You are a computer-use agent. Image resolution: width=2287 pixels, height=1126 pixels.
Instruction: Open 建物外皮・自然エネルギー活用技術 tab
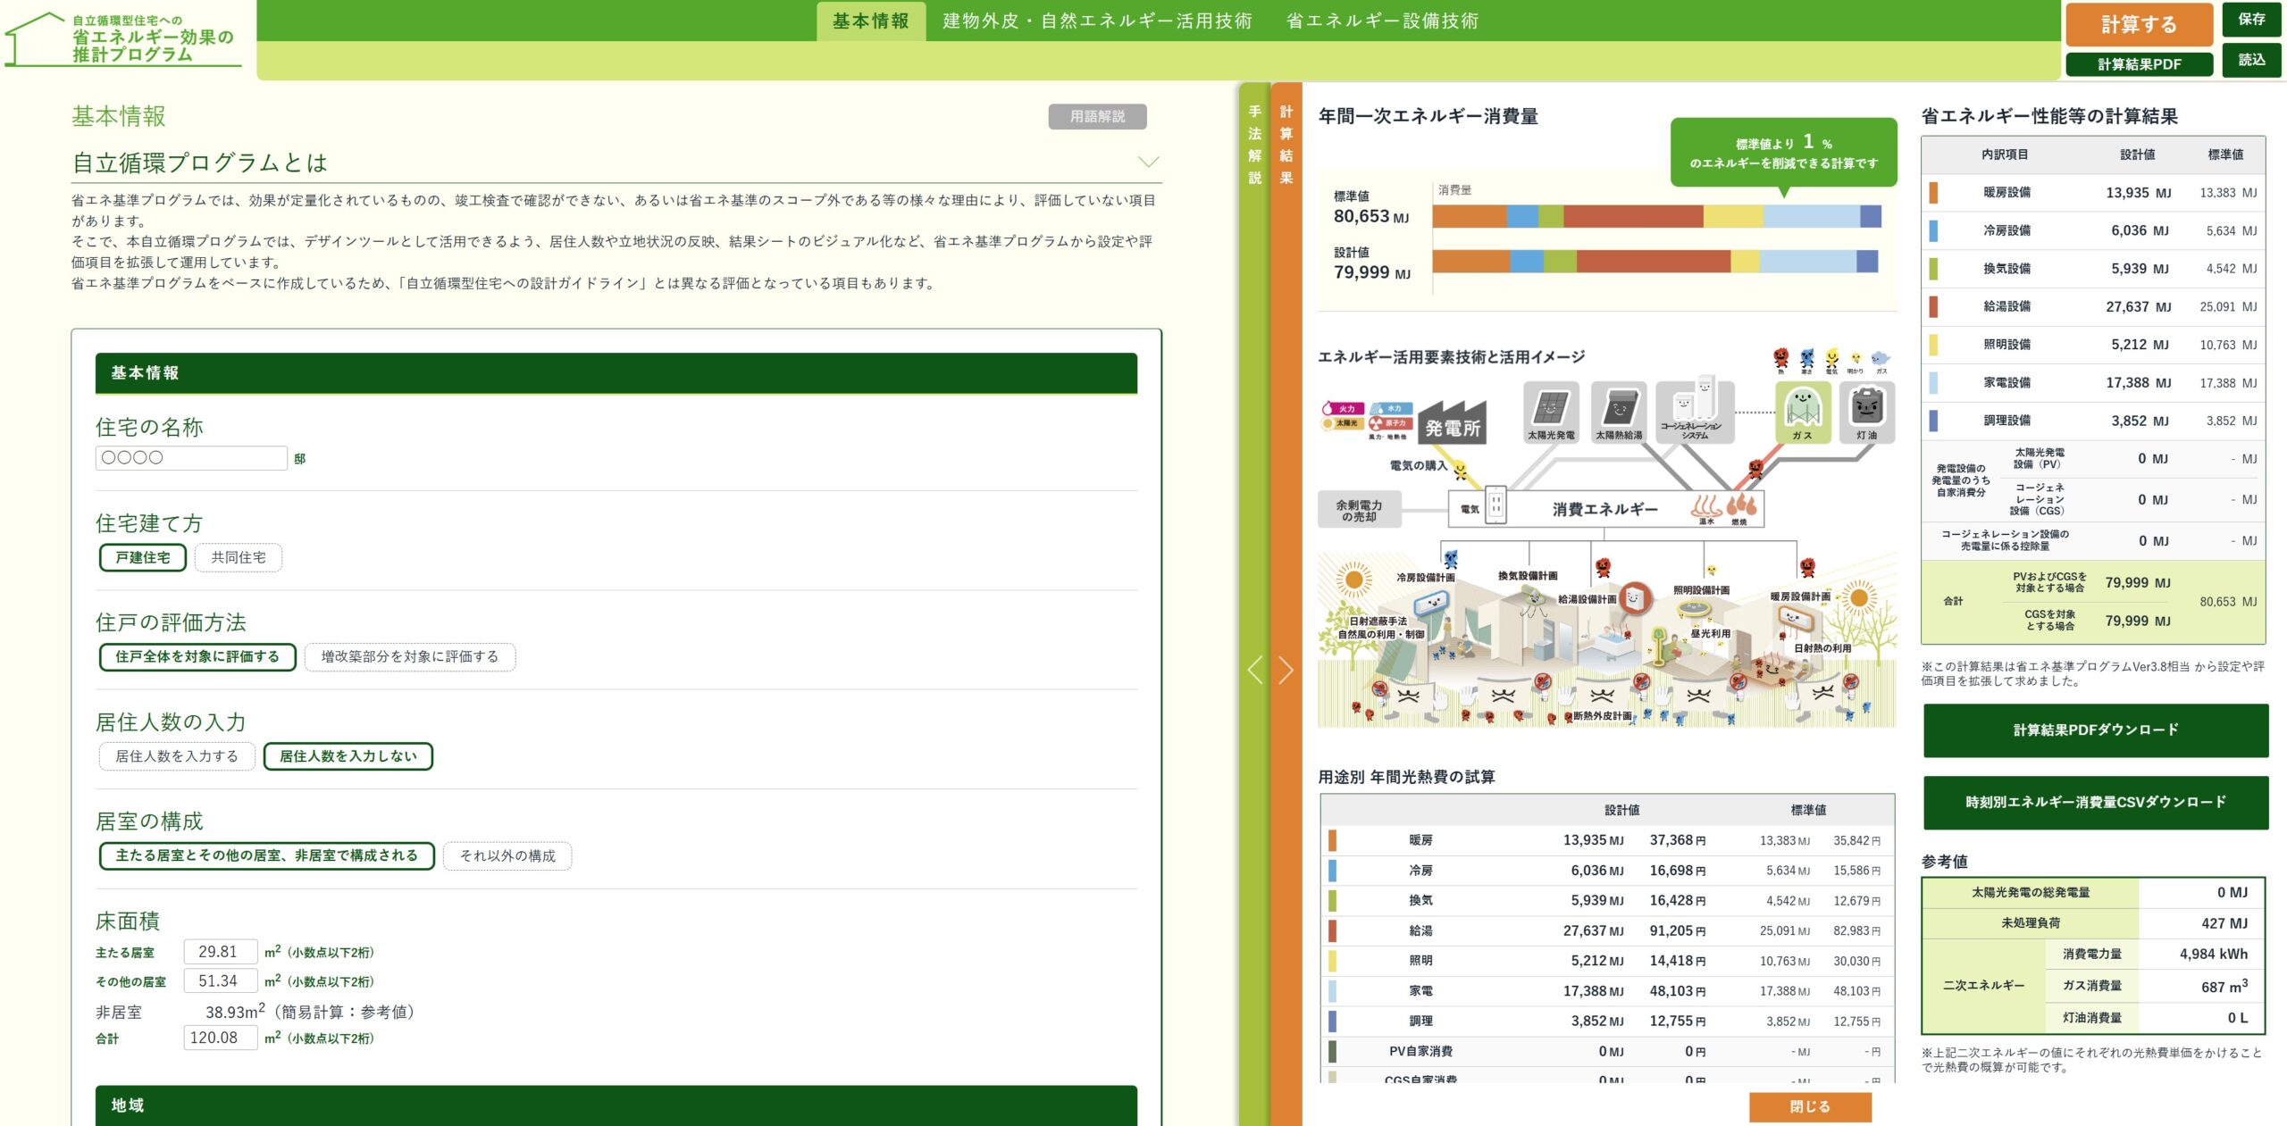(x=1097, y=21)
